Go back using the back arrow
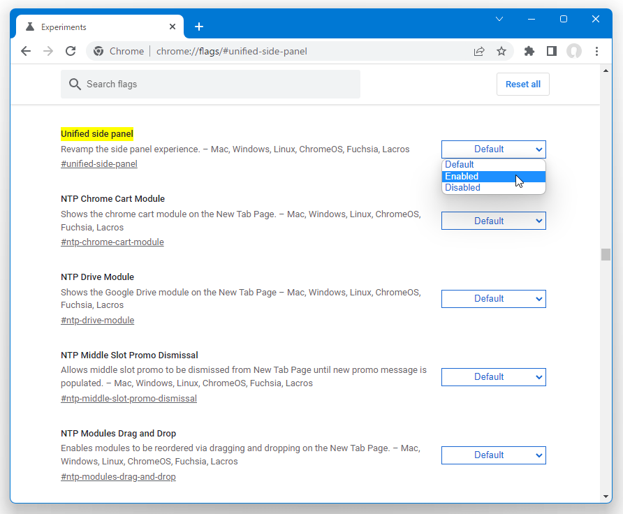The image size is (623, 514). click(x=26, y=51)
